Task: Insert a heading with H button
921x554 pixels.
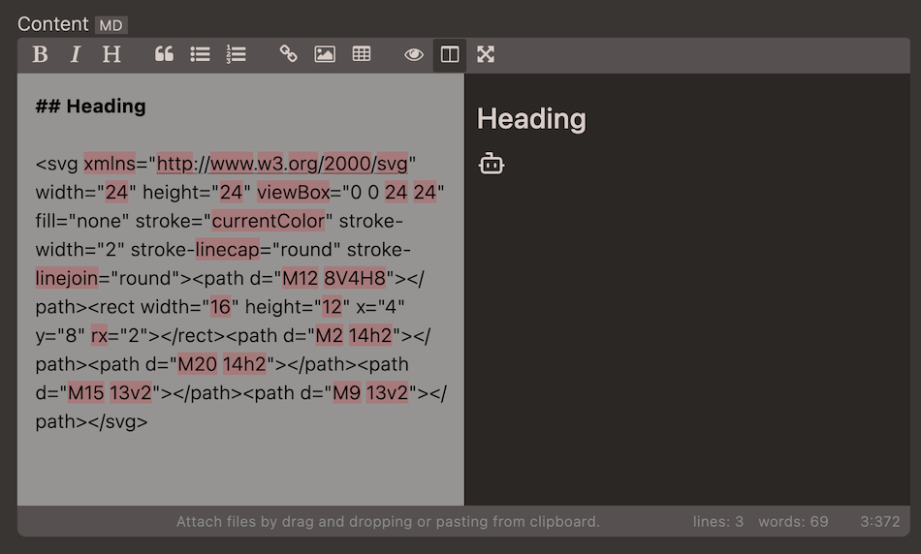Action: 111,54
